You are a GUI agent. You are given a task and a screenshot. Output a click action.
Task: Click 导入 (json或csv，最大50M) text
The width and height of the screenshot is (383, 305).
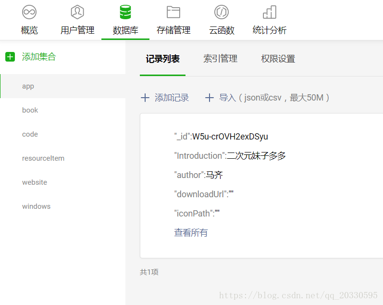tap(274, 98)
